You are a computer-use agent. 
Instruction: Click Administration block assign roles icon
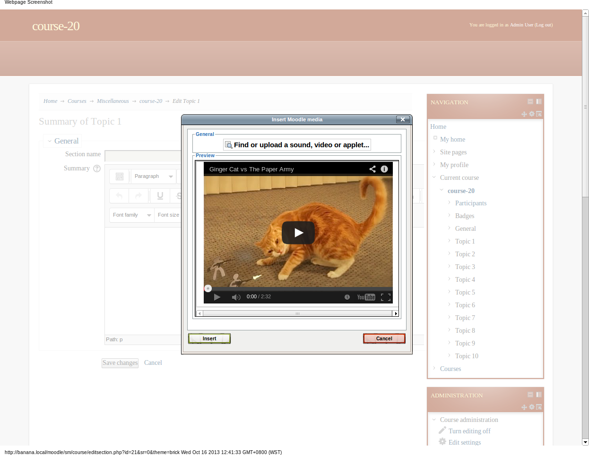539,407
